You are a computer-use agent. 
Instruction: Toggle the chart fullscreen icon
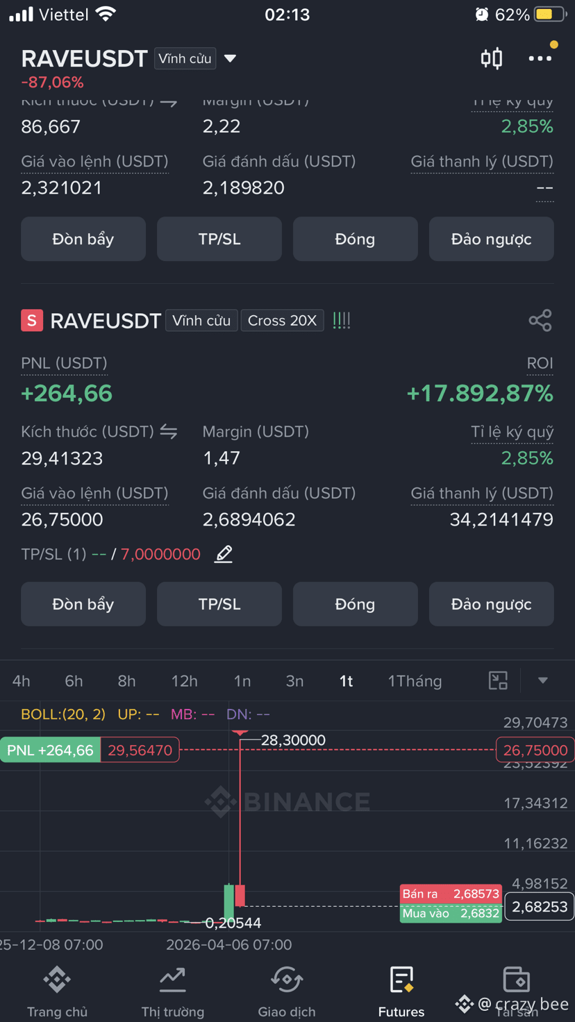pos(499,680)
